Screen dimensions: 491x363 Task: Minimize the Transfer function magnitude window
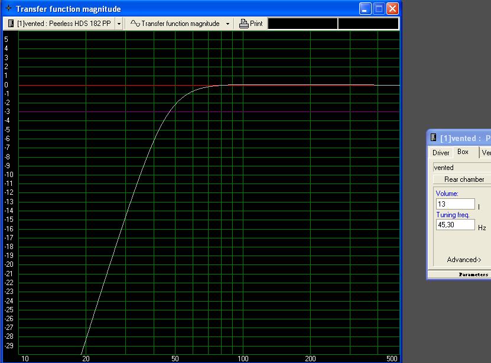[x=366, y=9]
